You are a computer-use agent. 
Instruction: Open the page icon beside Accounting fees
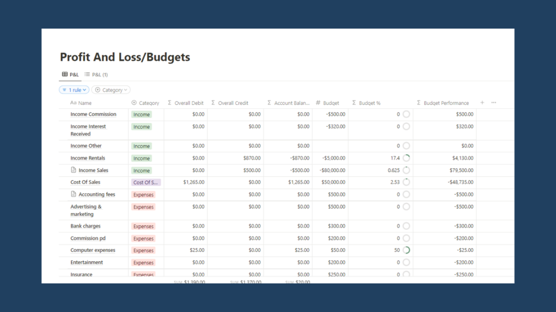tap(74, 194)
